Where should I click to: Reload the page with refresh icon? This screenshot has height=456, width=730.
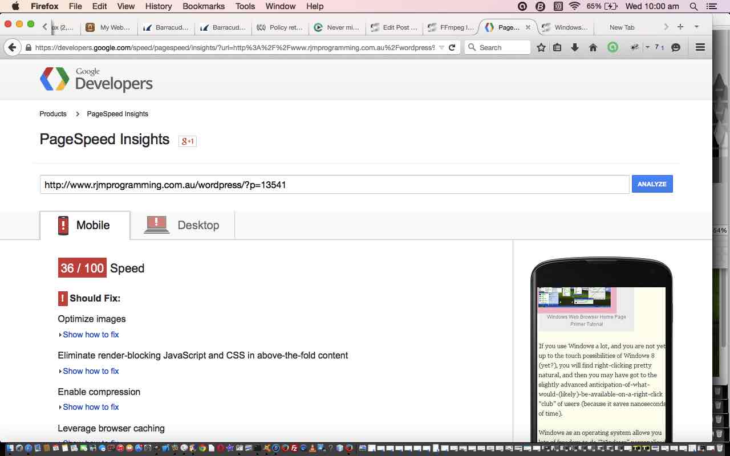452,48
